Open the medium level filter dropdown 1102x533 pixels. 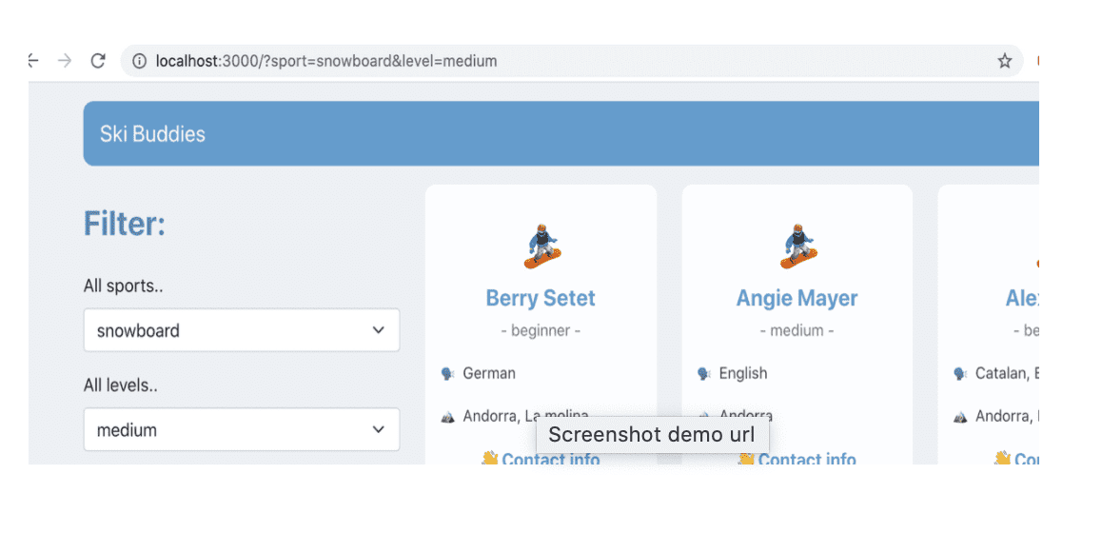point(241,430)
